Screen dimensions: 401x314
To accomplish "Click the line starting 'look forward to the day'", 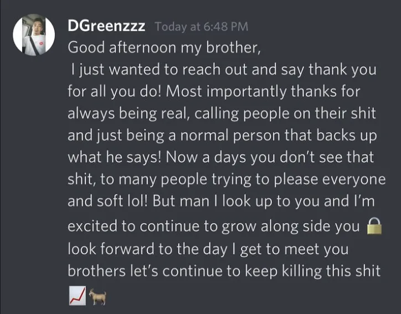I will [x=208, y=249].
